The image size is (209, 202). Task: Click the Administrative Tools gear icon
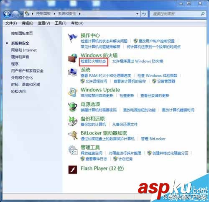pyautogui.click(x=73, y=150)
